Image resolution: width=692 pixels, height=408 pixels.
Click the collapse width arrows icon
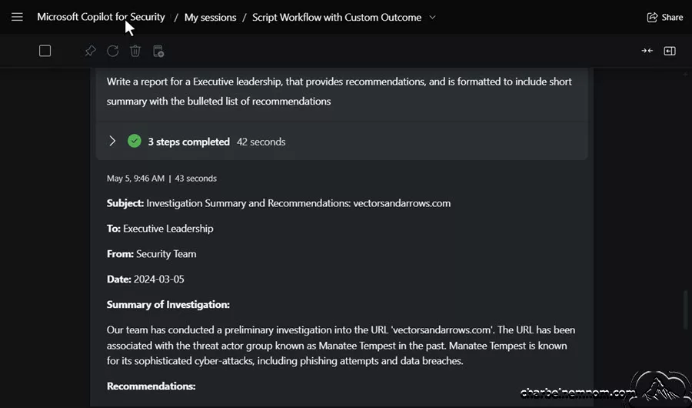[x=647, y=51]
